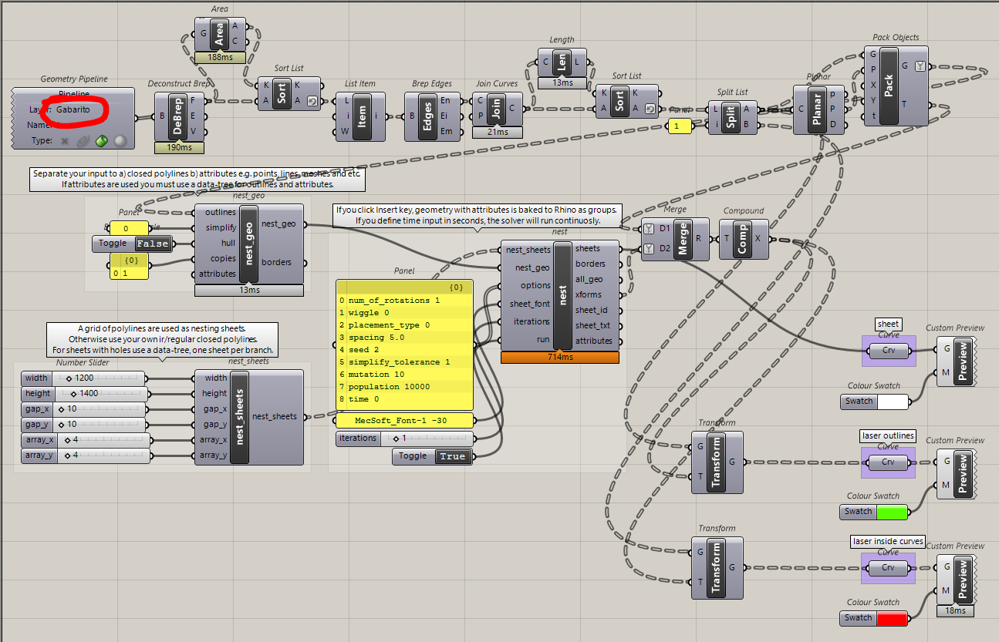Flip the Boolean Toggle set to True

[452, 456]
